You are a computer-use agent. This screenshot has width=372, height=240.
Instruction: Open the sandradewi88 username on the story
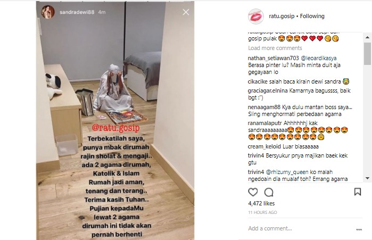pyautogui.click(x=77, y=12)
